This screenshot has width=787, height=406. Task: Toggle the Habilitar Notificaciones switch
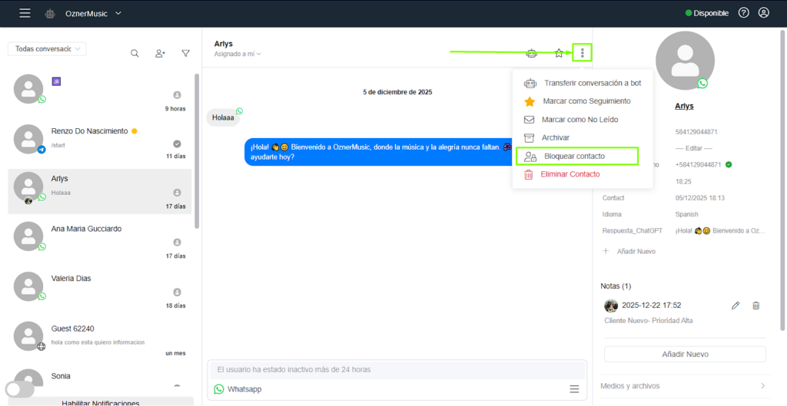21,389
